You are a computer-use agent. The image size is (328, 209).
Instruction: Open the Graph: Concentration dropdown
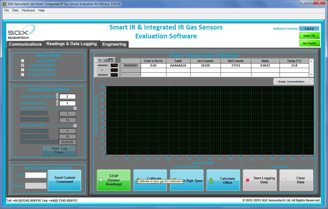311,81
